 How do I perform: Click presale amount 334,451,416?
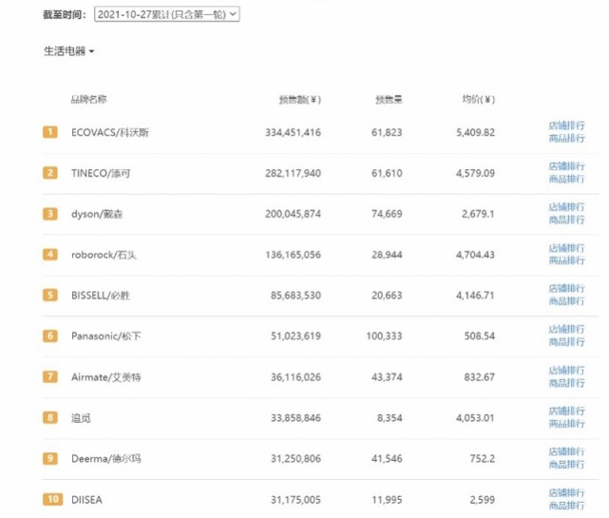coord(293,132)
